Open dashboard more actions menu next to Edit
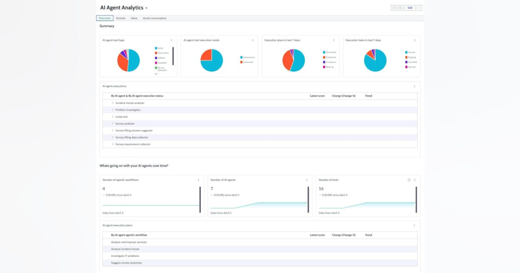Screen dimensions: 520x273 tap(419, 8)
